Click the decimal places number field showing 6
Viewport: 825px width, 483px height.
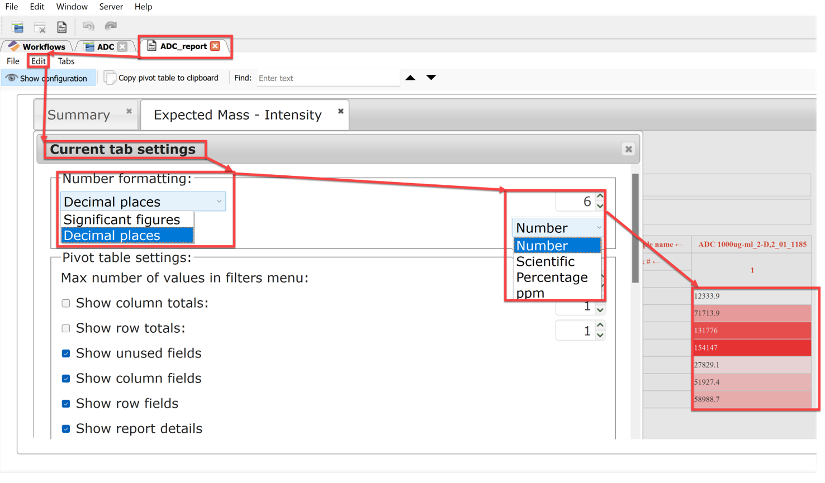[x=575, y=202]
